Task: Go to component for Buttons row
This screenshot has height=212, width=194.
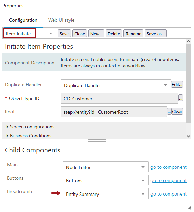Action: 168,180
